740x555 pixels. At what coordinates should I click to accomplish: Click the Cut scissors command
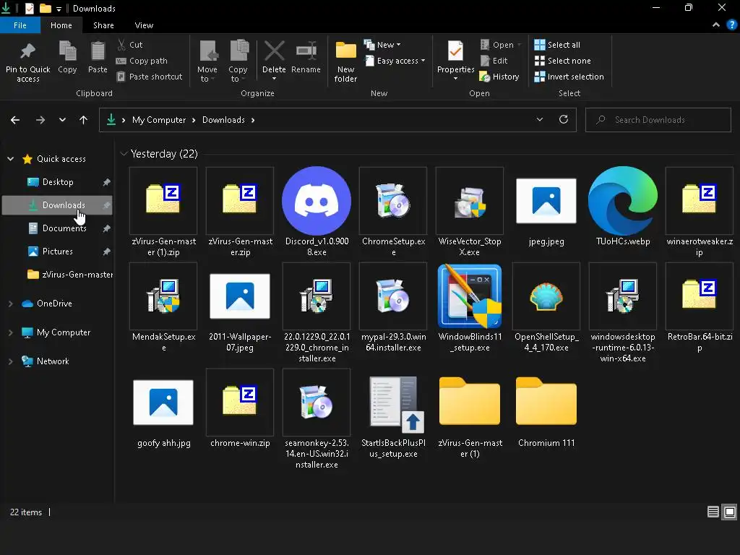point(130,45)
